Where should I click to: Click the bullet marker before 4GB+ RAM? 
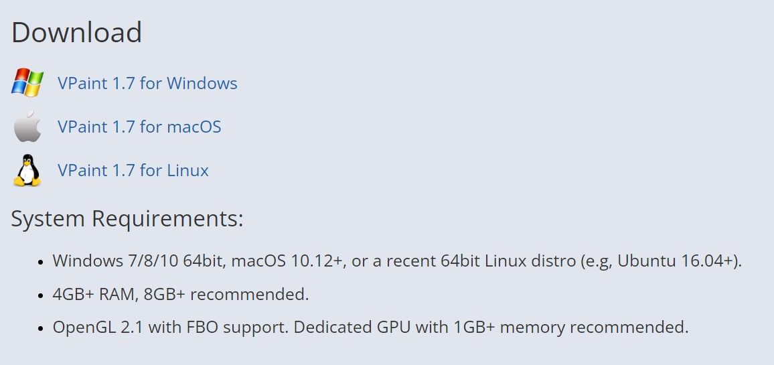(x=42, y=295)
